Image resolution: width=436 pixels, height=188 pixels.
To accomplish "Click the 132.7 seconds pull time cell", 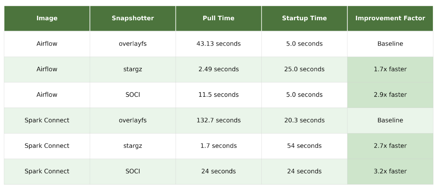I will point(218,120).
